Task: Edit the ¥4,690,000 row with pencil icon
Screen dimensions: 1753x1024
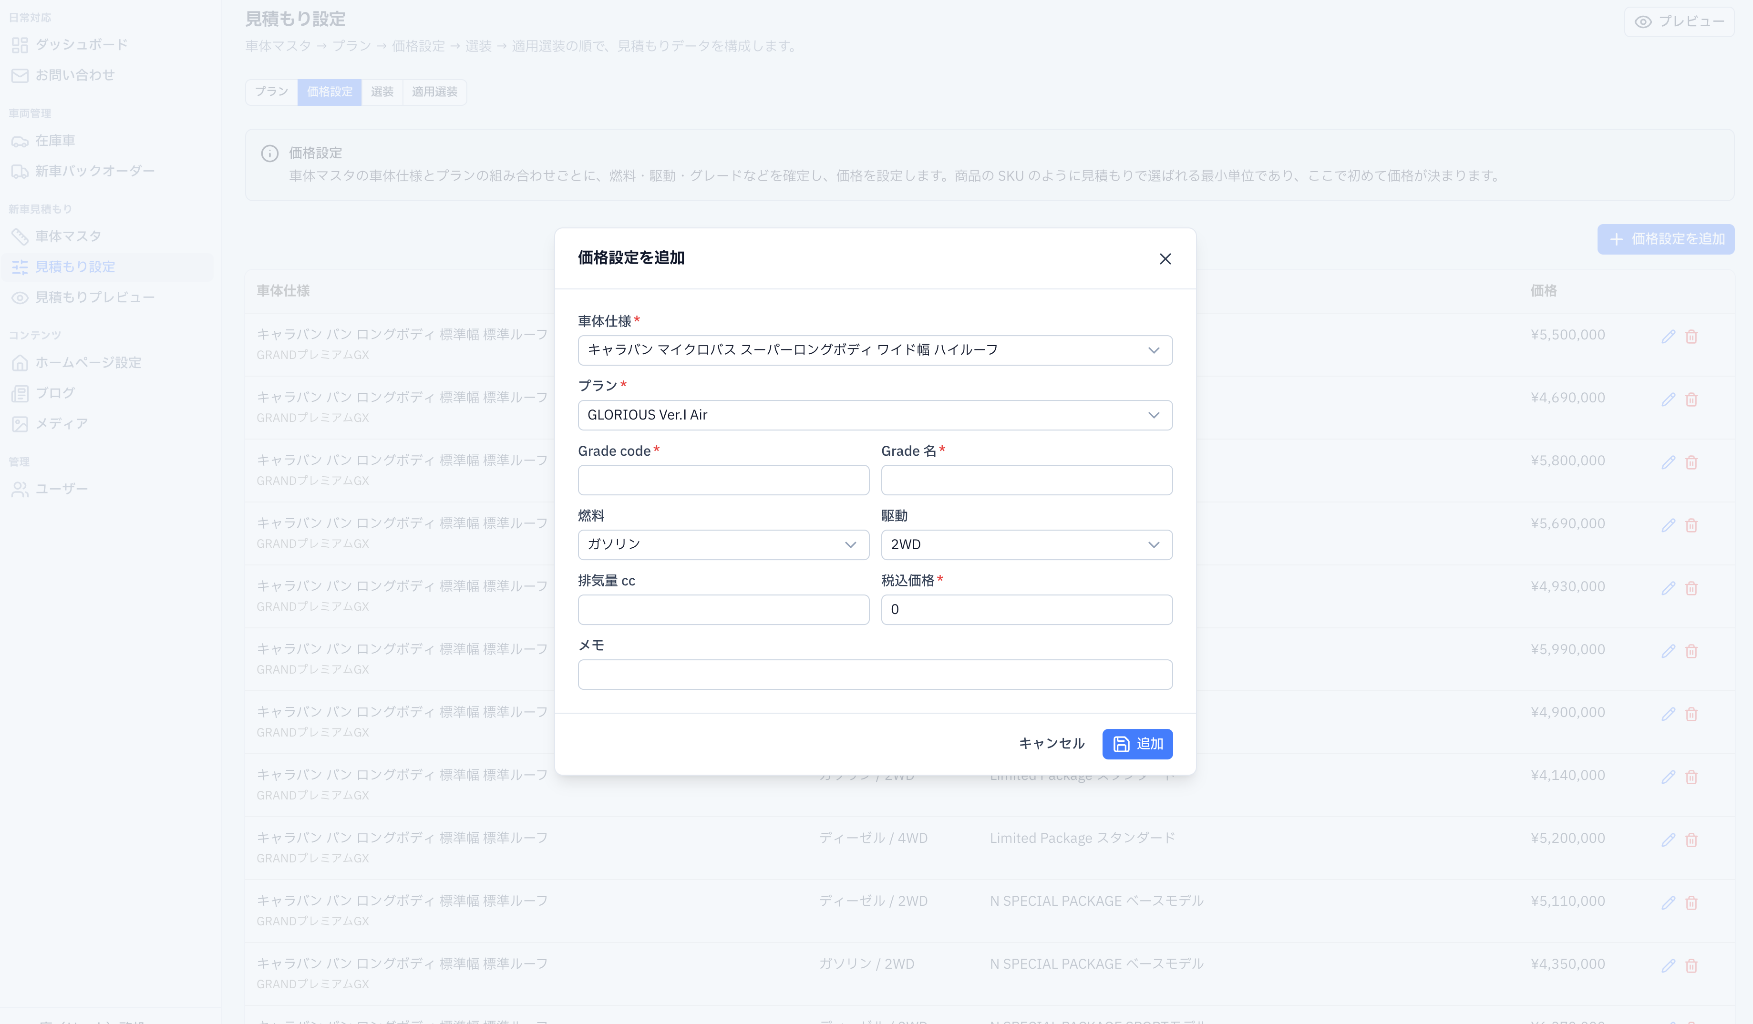Action: pyautogui.click(x=1668, y=399)
